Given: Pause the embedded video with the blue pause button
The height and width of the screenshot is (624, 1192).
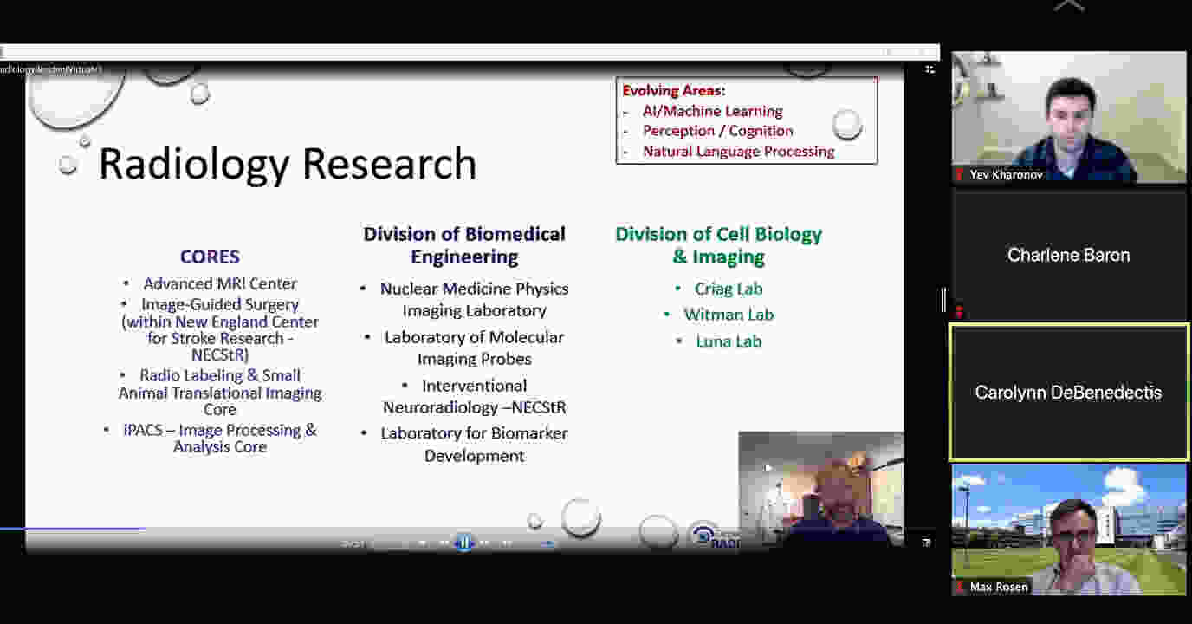Looking at the screenshot, I should (x=464, y=543).
